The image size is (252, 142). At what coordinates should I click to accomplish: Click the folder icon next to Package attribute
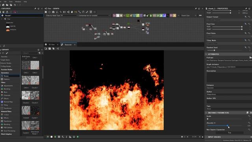point(250,58)
